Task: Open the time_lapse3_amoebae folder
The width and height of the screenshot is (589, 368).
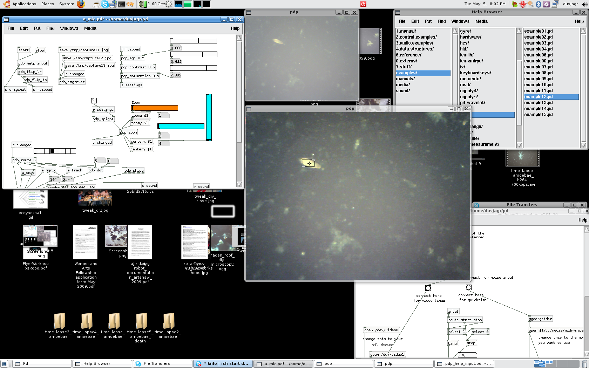Action: (x=59, y=321)
